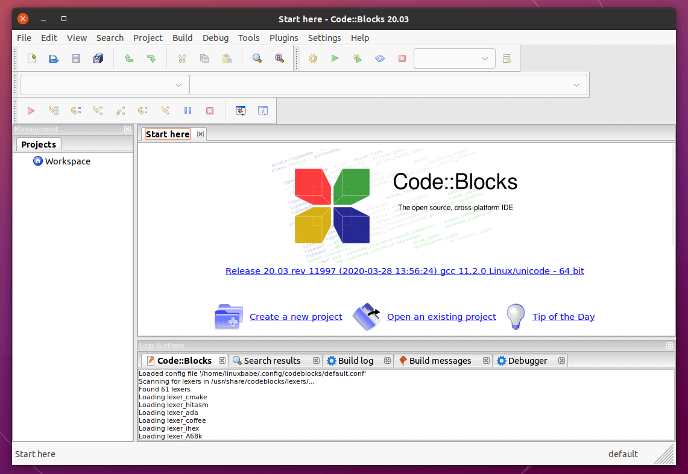Click the Build and run toolbar icon

point(356,58)
